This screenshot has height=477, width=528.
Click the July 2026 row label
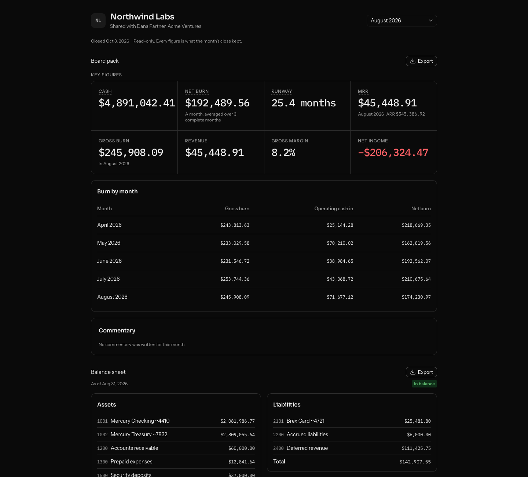click(108, 279)
